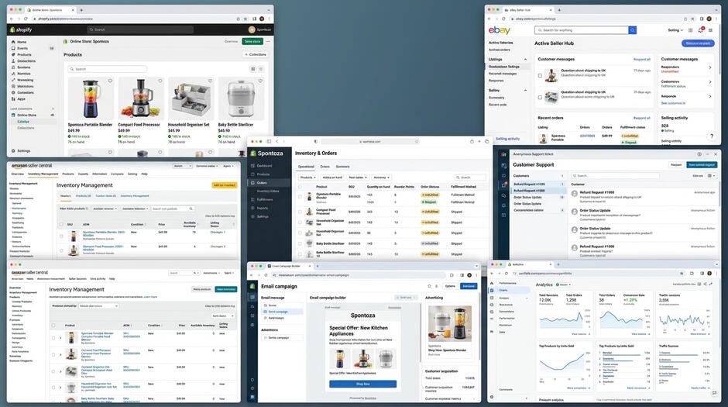Switch to the Orders tab in Spontoza
The image size is (728, 407).
325,167
